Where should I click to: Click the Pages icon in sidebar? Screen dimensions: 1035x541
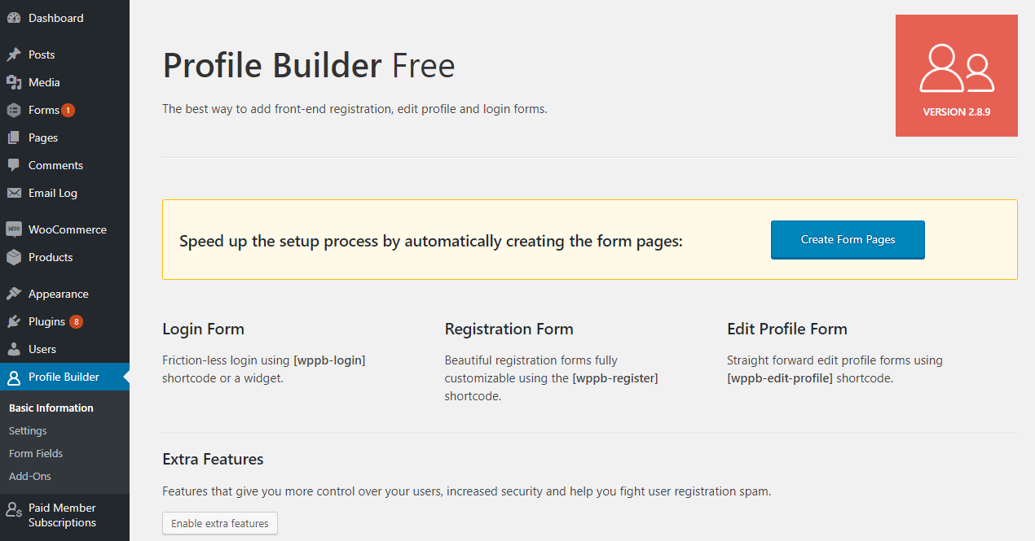14,137
